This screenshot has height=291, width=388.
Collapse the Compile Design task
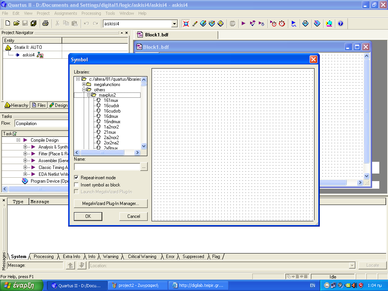click(18, 140)
